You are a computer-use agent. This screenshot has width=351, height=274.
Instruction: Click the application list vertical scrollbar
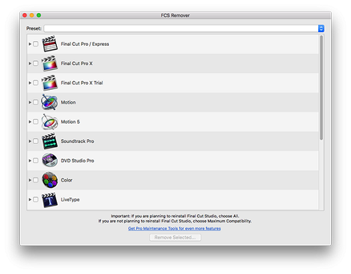(322, 88)
